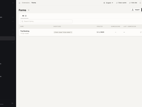
Task: Click the logout icon in sidebar
Action: (12, 103)
